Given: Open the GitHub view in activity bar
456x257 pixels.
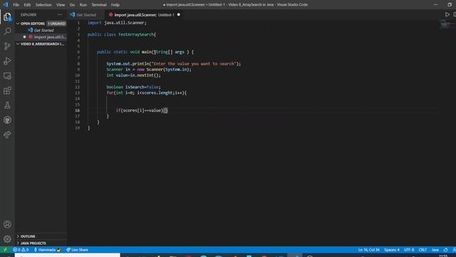Looking at the screenshot, I should point(7,120).
